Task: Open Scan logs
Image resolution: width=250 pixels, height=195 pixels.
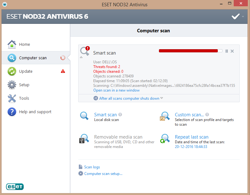Action: 92,167
